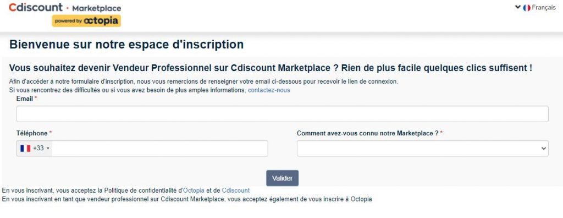Click the Email field label
The height and width of the screenshot is (218, 563).
(x=25, y=99)
